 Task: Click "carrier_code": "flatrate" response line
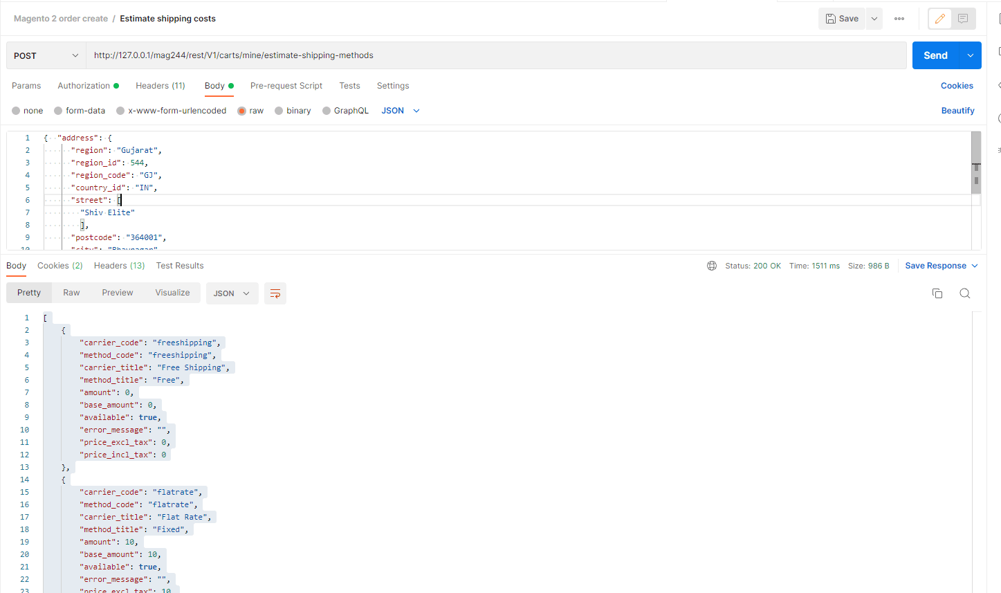click(142, 492)
